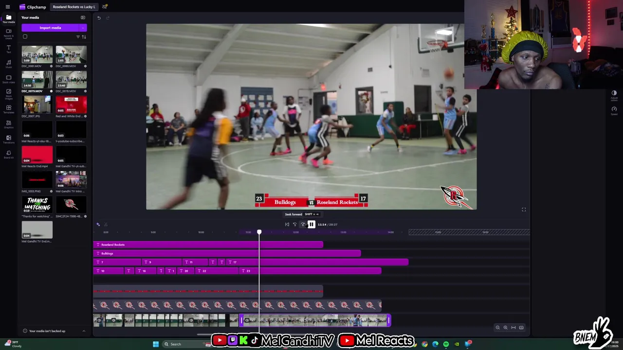Open the Text sidebar tab
Image resolution: width=623 pixels, height=350 pixels.
(x=8, y=49)
